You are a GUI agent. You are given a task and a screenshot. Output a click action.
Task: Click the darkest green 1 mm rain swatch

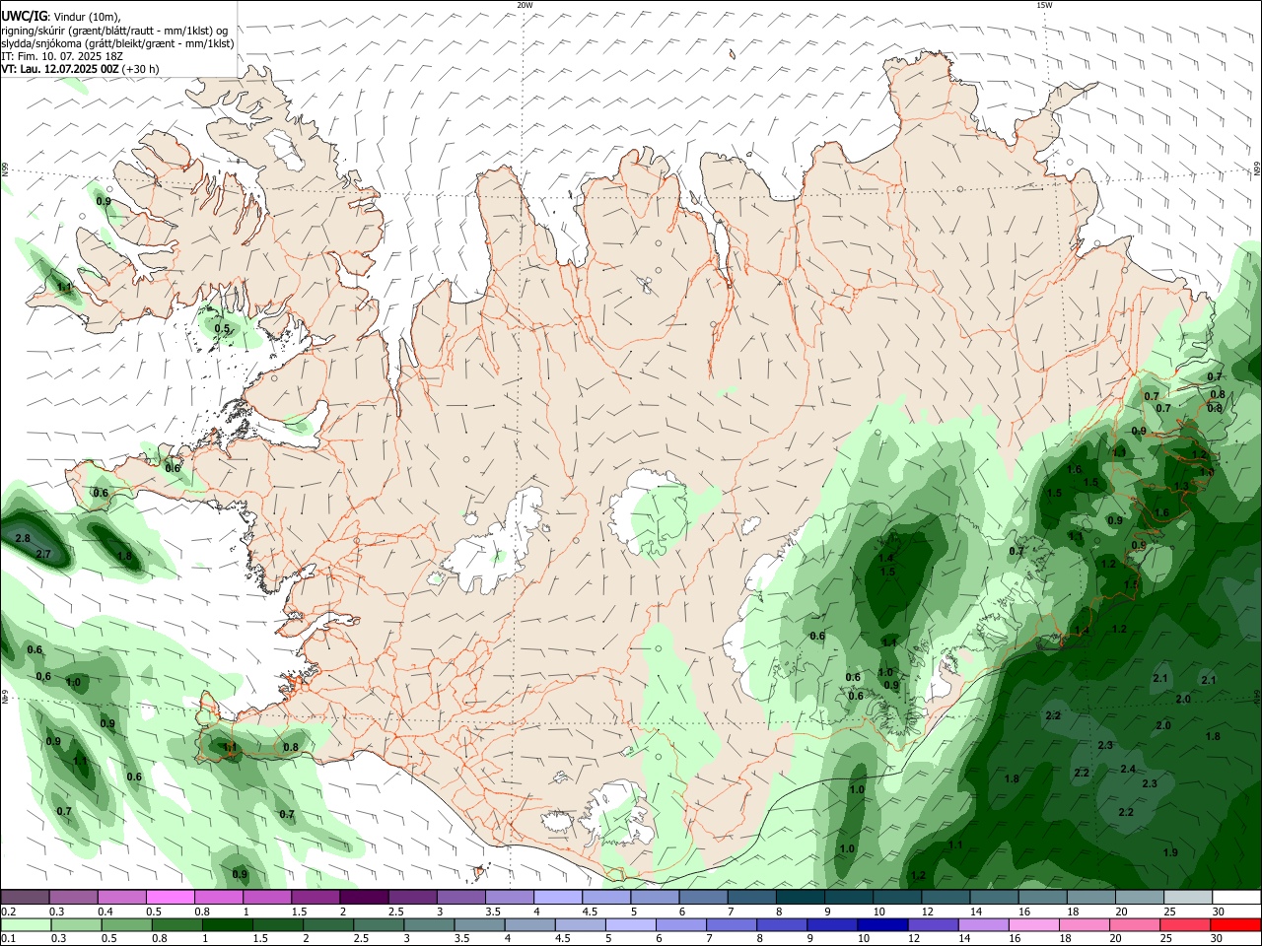coord(228,925)
